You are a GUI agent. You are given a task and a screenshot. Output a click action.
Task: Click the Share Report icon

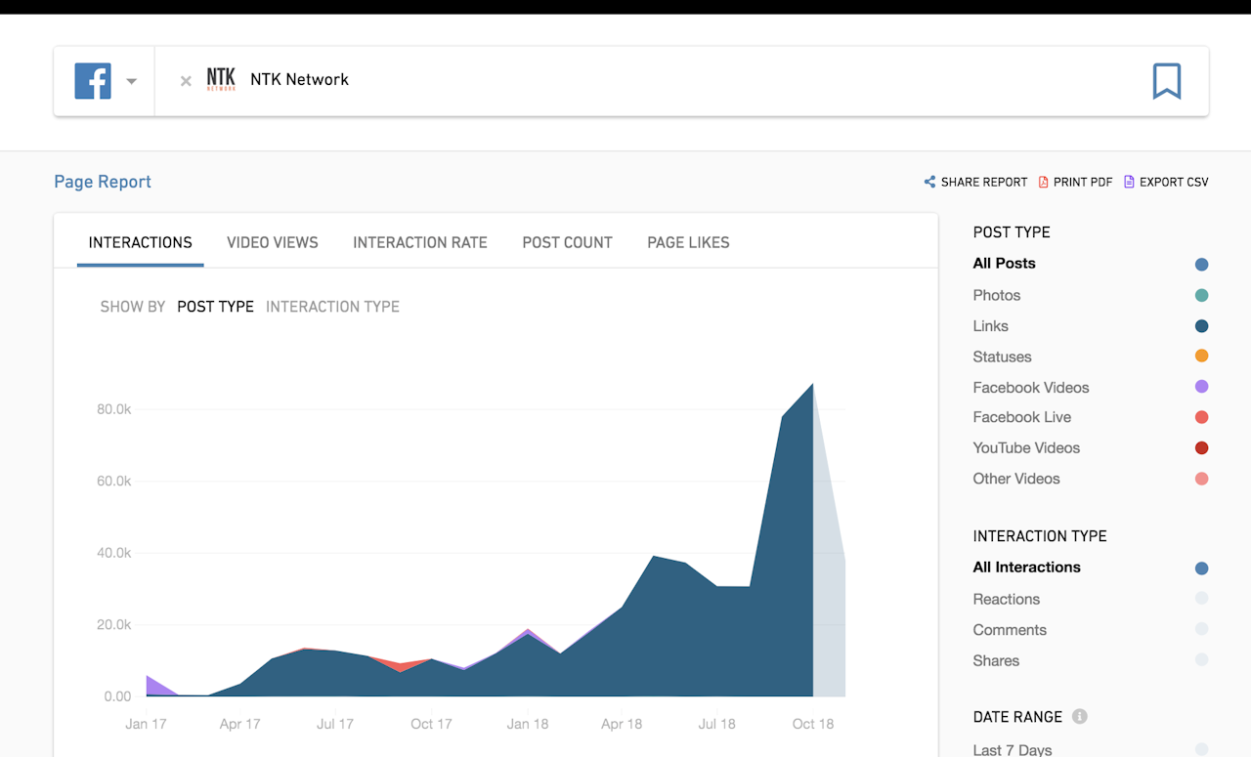pyautogui.click(x=928, y=181)
